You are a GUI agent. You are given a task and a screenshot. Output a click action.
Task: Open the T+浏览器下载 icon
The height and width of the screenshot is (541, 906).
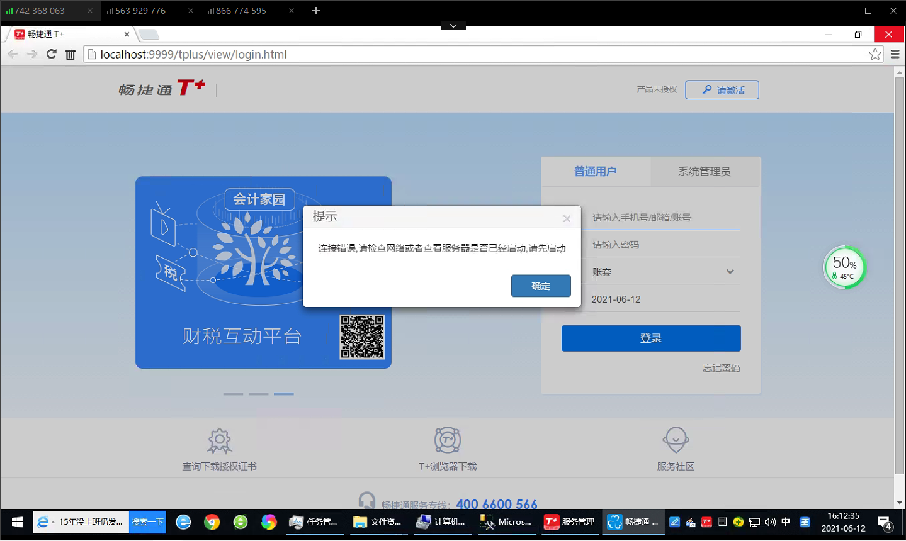(448, 440)
